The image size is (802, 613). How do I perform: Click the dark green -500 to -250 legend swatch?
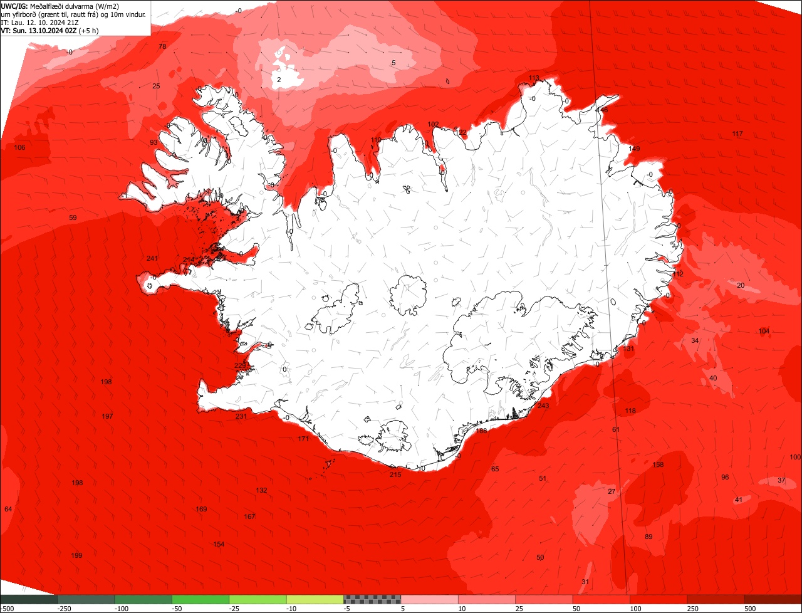coord(29,599)
